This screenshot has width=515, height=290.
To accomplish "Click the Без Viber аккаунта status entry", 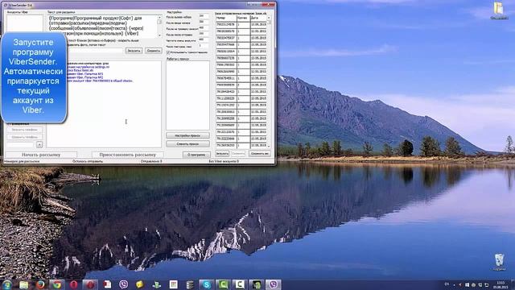I will (x=224, y=161).
